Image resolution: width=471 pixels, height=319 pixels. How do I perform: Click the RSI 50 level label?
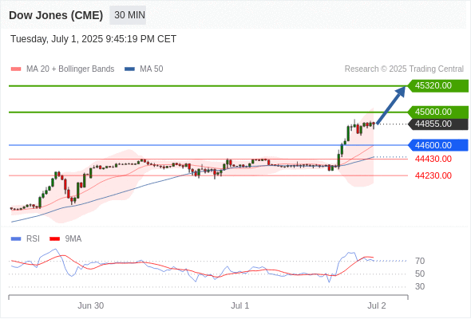[x=420, y=274]
